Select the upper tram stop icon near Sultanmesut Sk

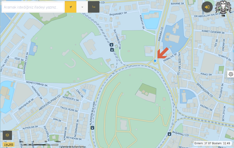pyautogui.click(x=111, y=45)
